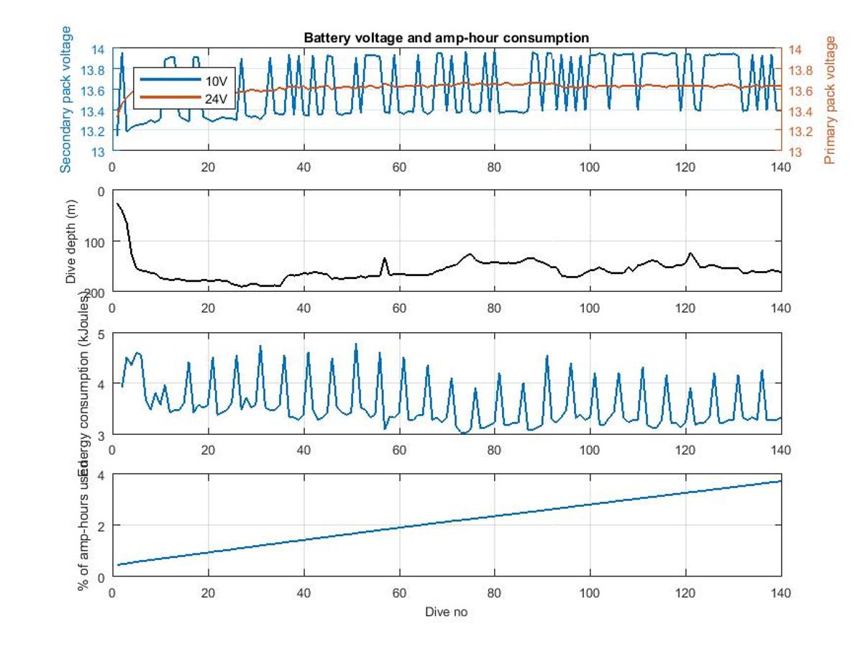Click the "2" tick on the amp-hours used axis
Screen dimensions: 863x647
pos(101,526)
